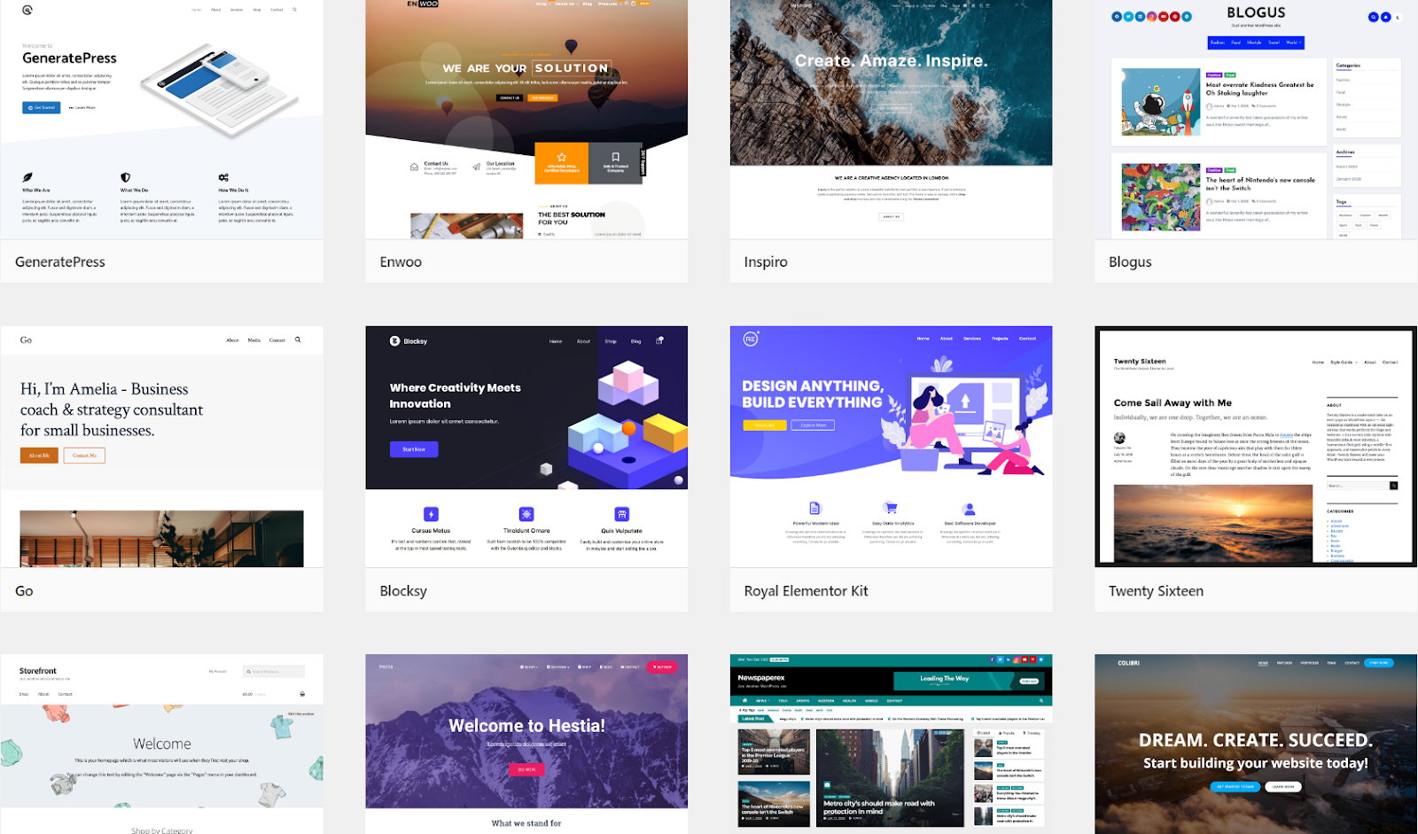Image resolution: width=1418 pixels, height=834 pixels.
Task: Click the blue search icon in Blogus preview
Action: pos(1373,17)
